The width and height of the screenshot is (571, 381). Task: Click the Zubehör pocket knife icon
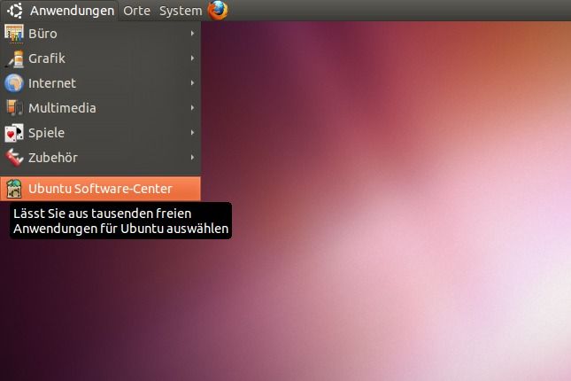click(x=13, y=158)
